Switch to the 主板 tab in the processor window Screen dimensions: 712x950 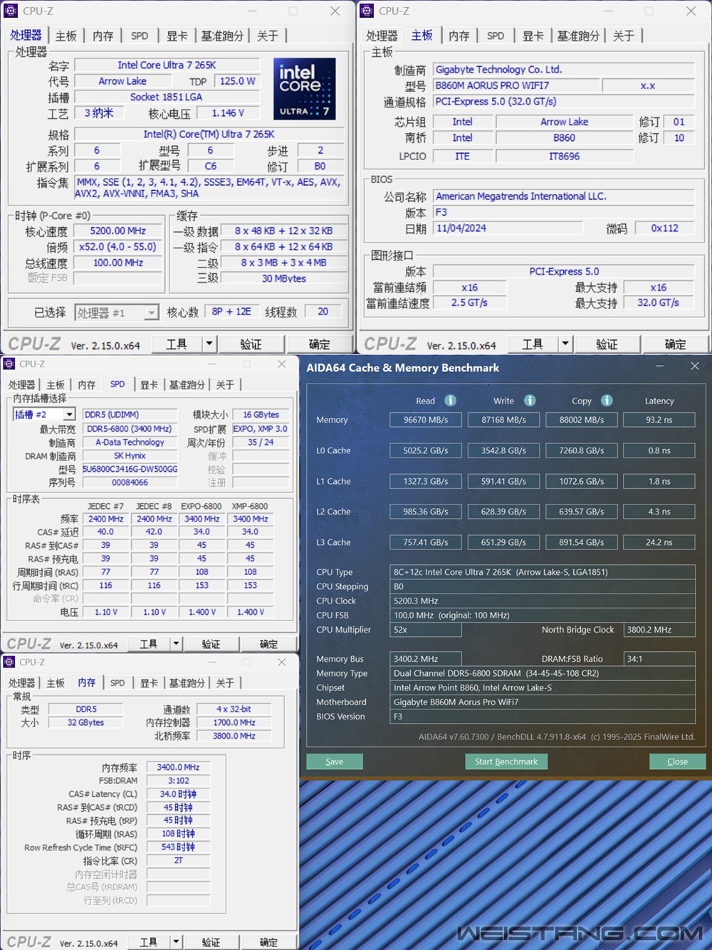[x=66, y=36]
